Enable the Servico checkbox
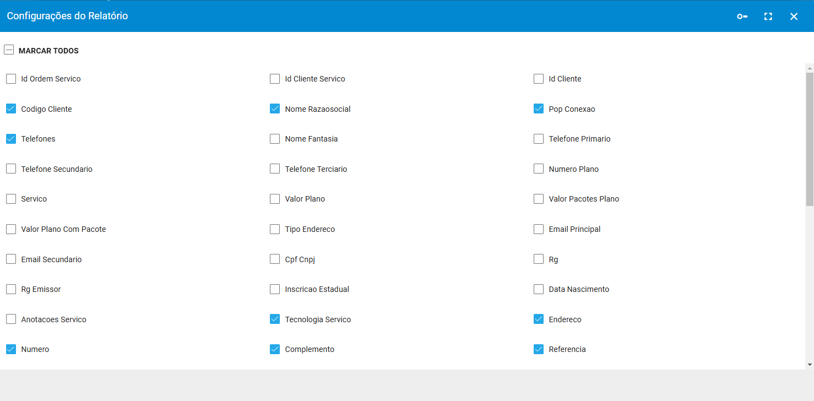This screenshot has height=401, width=814. click(x=11, y=199)
